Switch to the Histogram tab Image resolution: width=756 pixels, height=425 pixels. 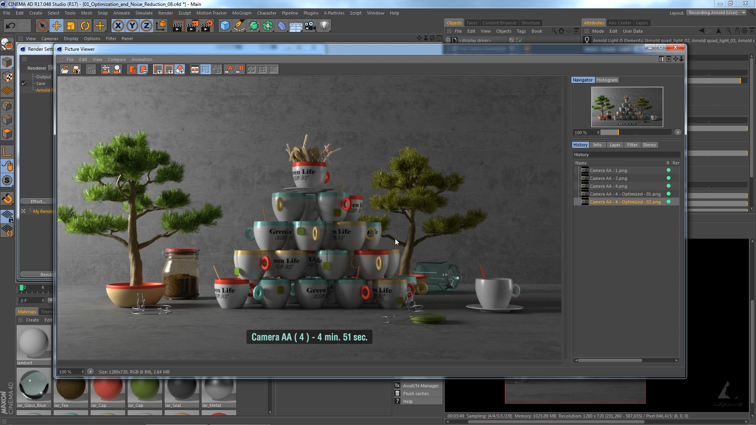point(606,80)
